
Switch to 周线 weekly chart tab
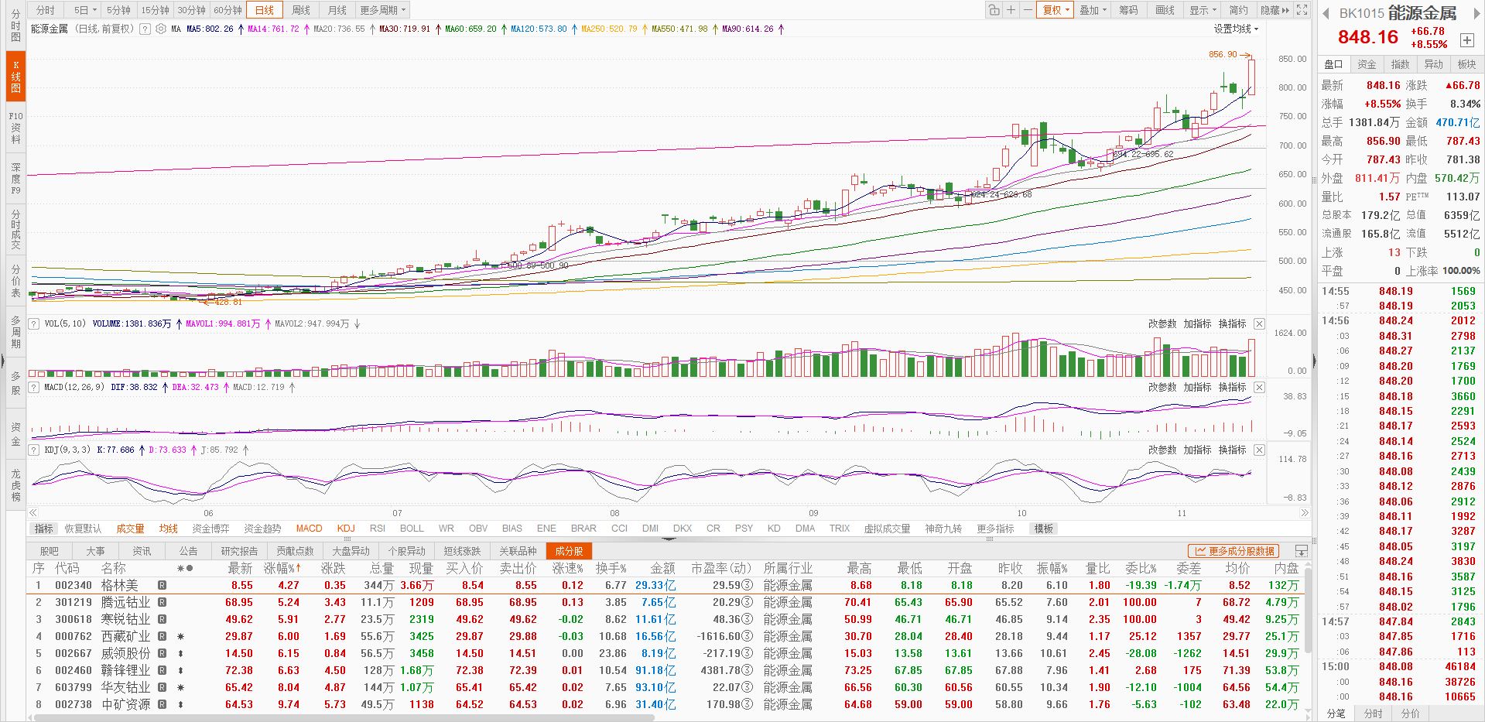point(301,10)
